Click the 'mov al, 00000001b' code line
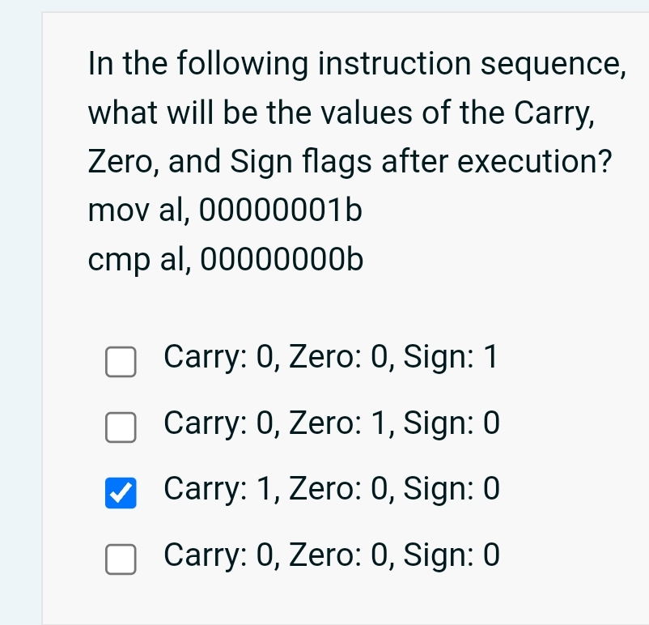 [x=225, y=210]
